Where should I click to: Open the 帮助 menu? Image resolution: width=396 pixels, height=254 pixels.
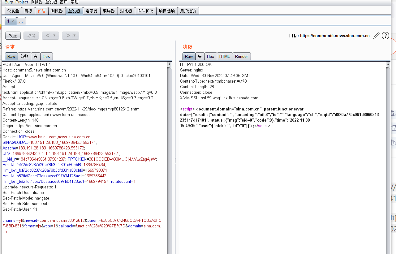(x=75, y=2)
